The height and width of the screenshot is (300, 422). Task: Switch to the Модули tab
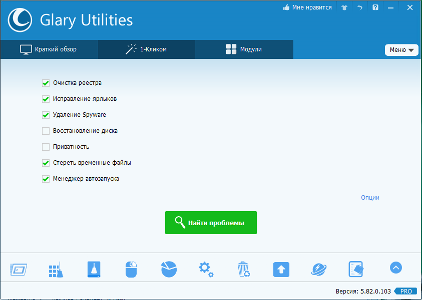(244, 49)
